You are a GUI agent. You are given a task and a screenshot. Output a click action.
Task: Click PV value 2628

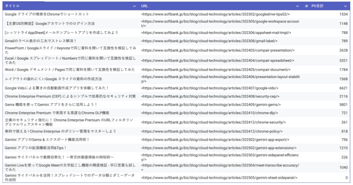(343, 50)
